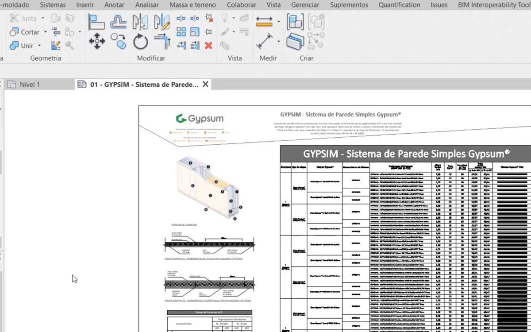Image resolution: width=531 pixels, height=332 pixels.
Task: Choose the Mirror - Draw Axis tool
Action: [162, 22]
